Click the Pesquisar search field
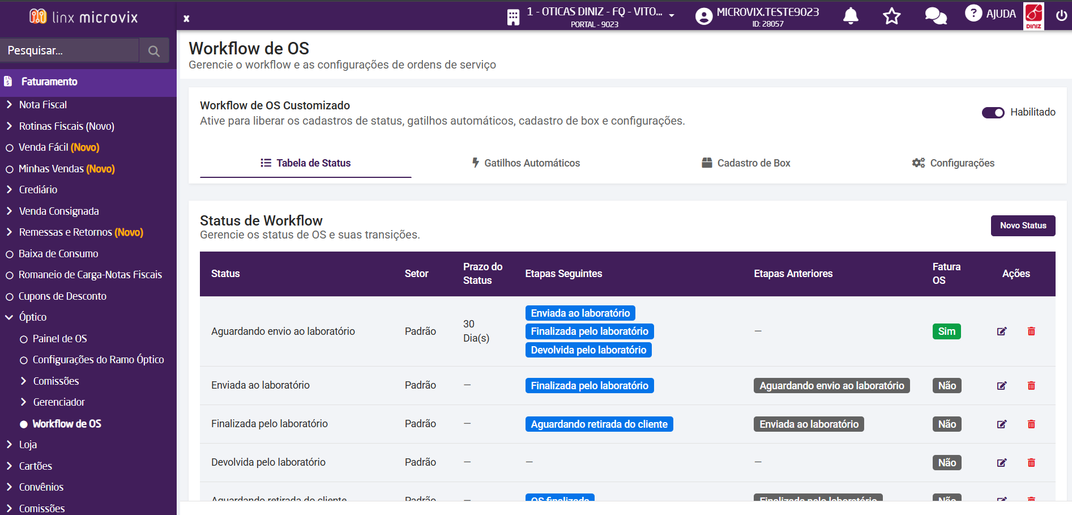1072x515 pixels. [70, 51]
